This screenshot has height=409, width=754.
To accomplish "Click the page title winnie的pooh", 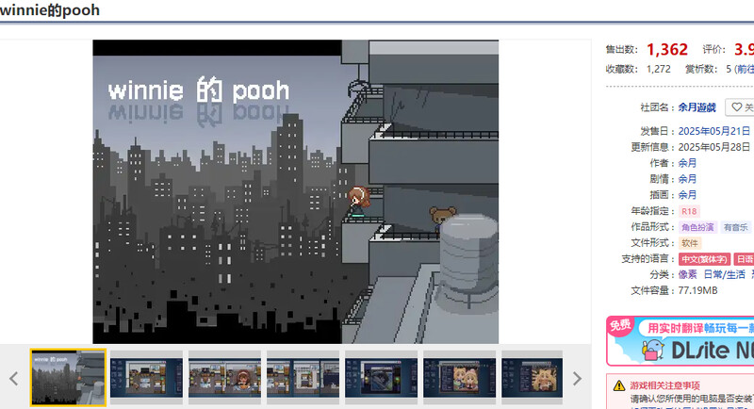I will click(x=50, y=10).
